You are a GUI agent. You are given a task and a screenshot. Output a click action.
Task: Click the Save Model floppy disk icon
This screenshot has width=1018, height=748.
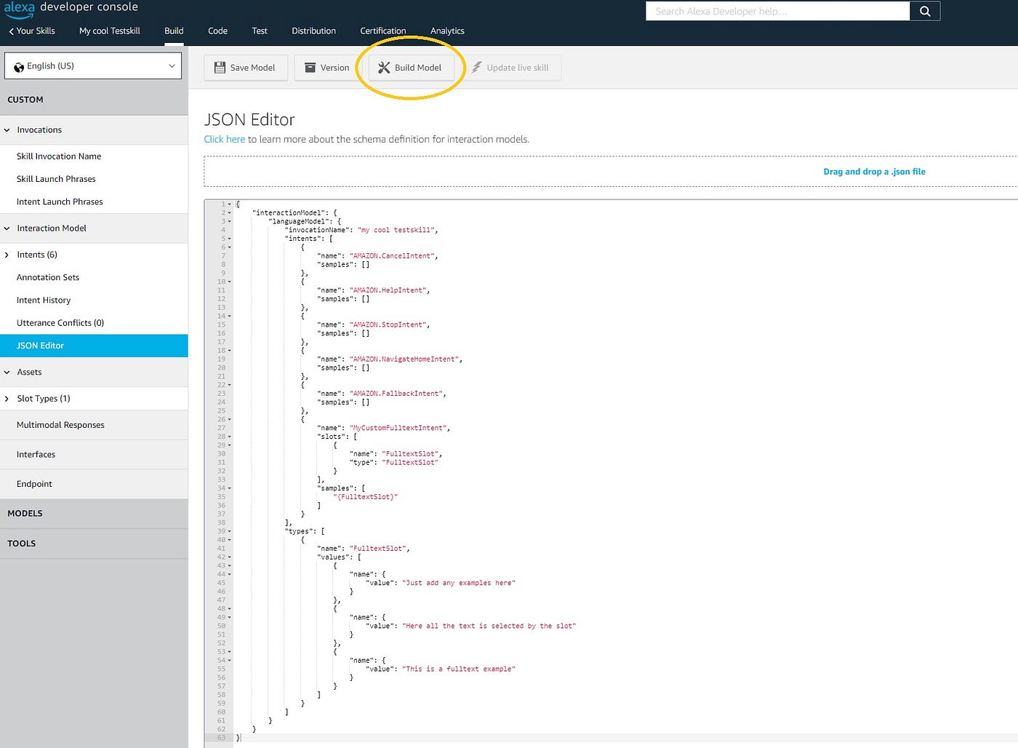tap(220, 68)
